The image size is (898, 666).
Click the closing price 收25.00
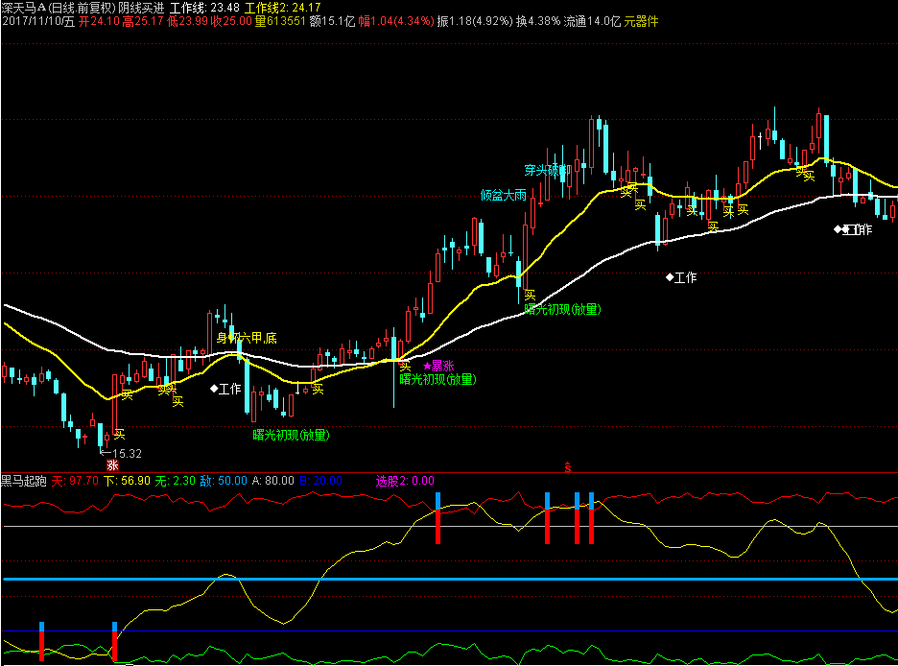click(231, 22)
